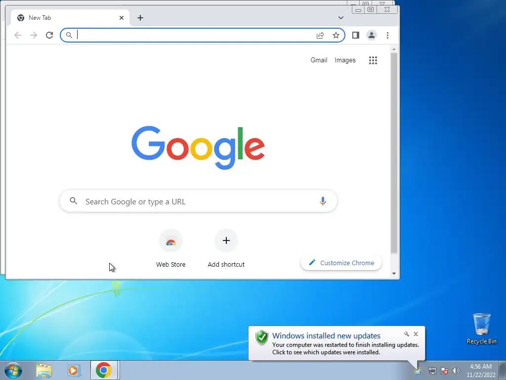This screenshot has height=380, width=506.
Task: Click the forward navigation arrow
Action: 34,35
